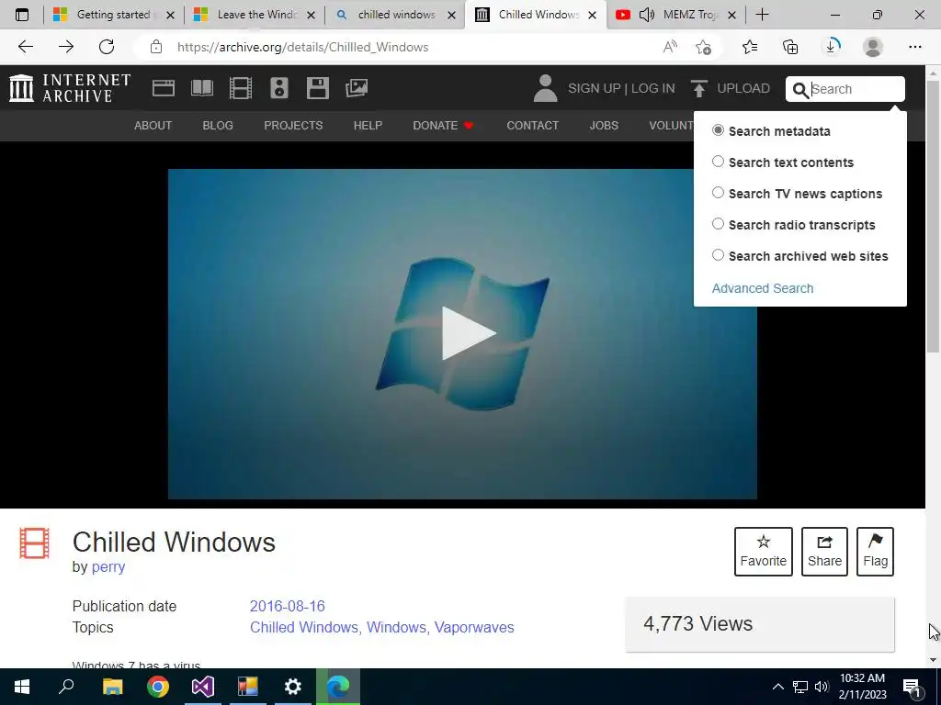941x705 pixels.
Task: Open the Downloads icon in the toolbar
Action: 832,46
